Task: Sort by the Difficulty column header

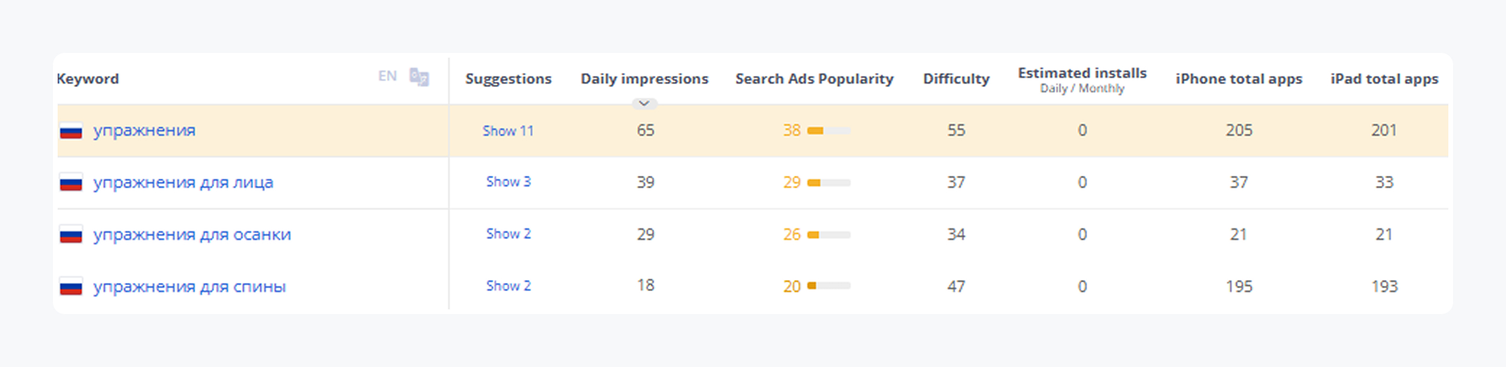Action: click(x=956, y=79)
